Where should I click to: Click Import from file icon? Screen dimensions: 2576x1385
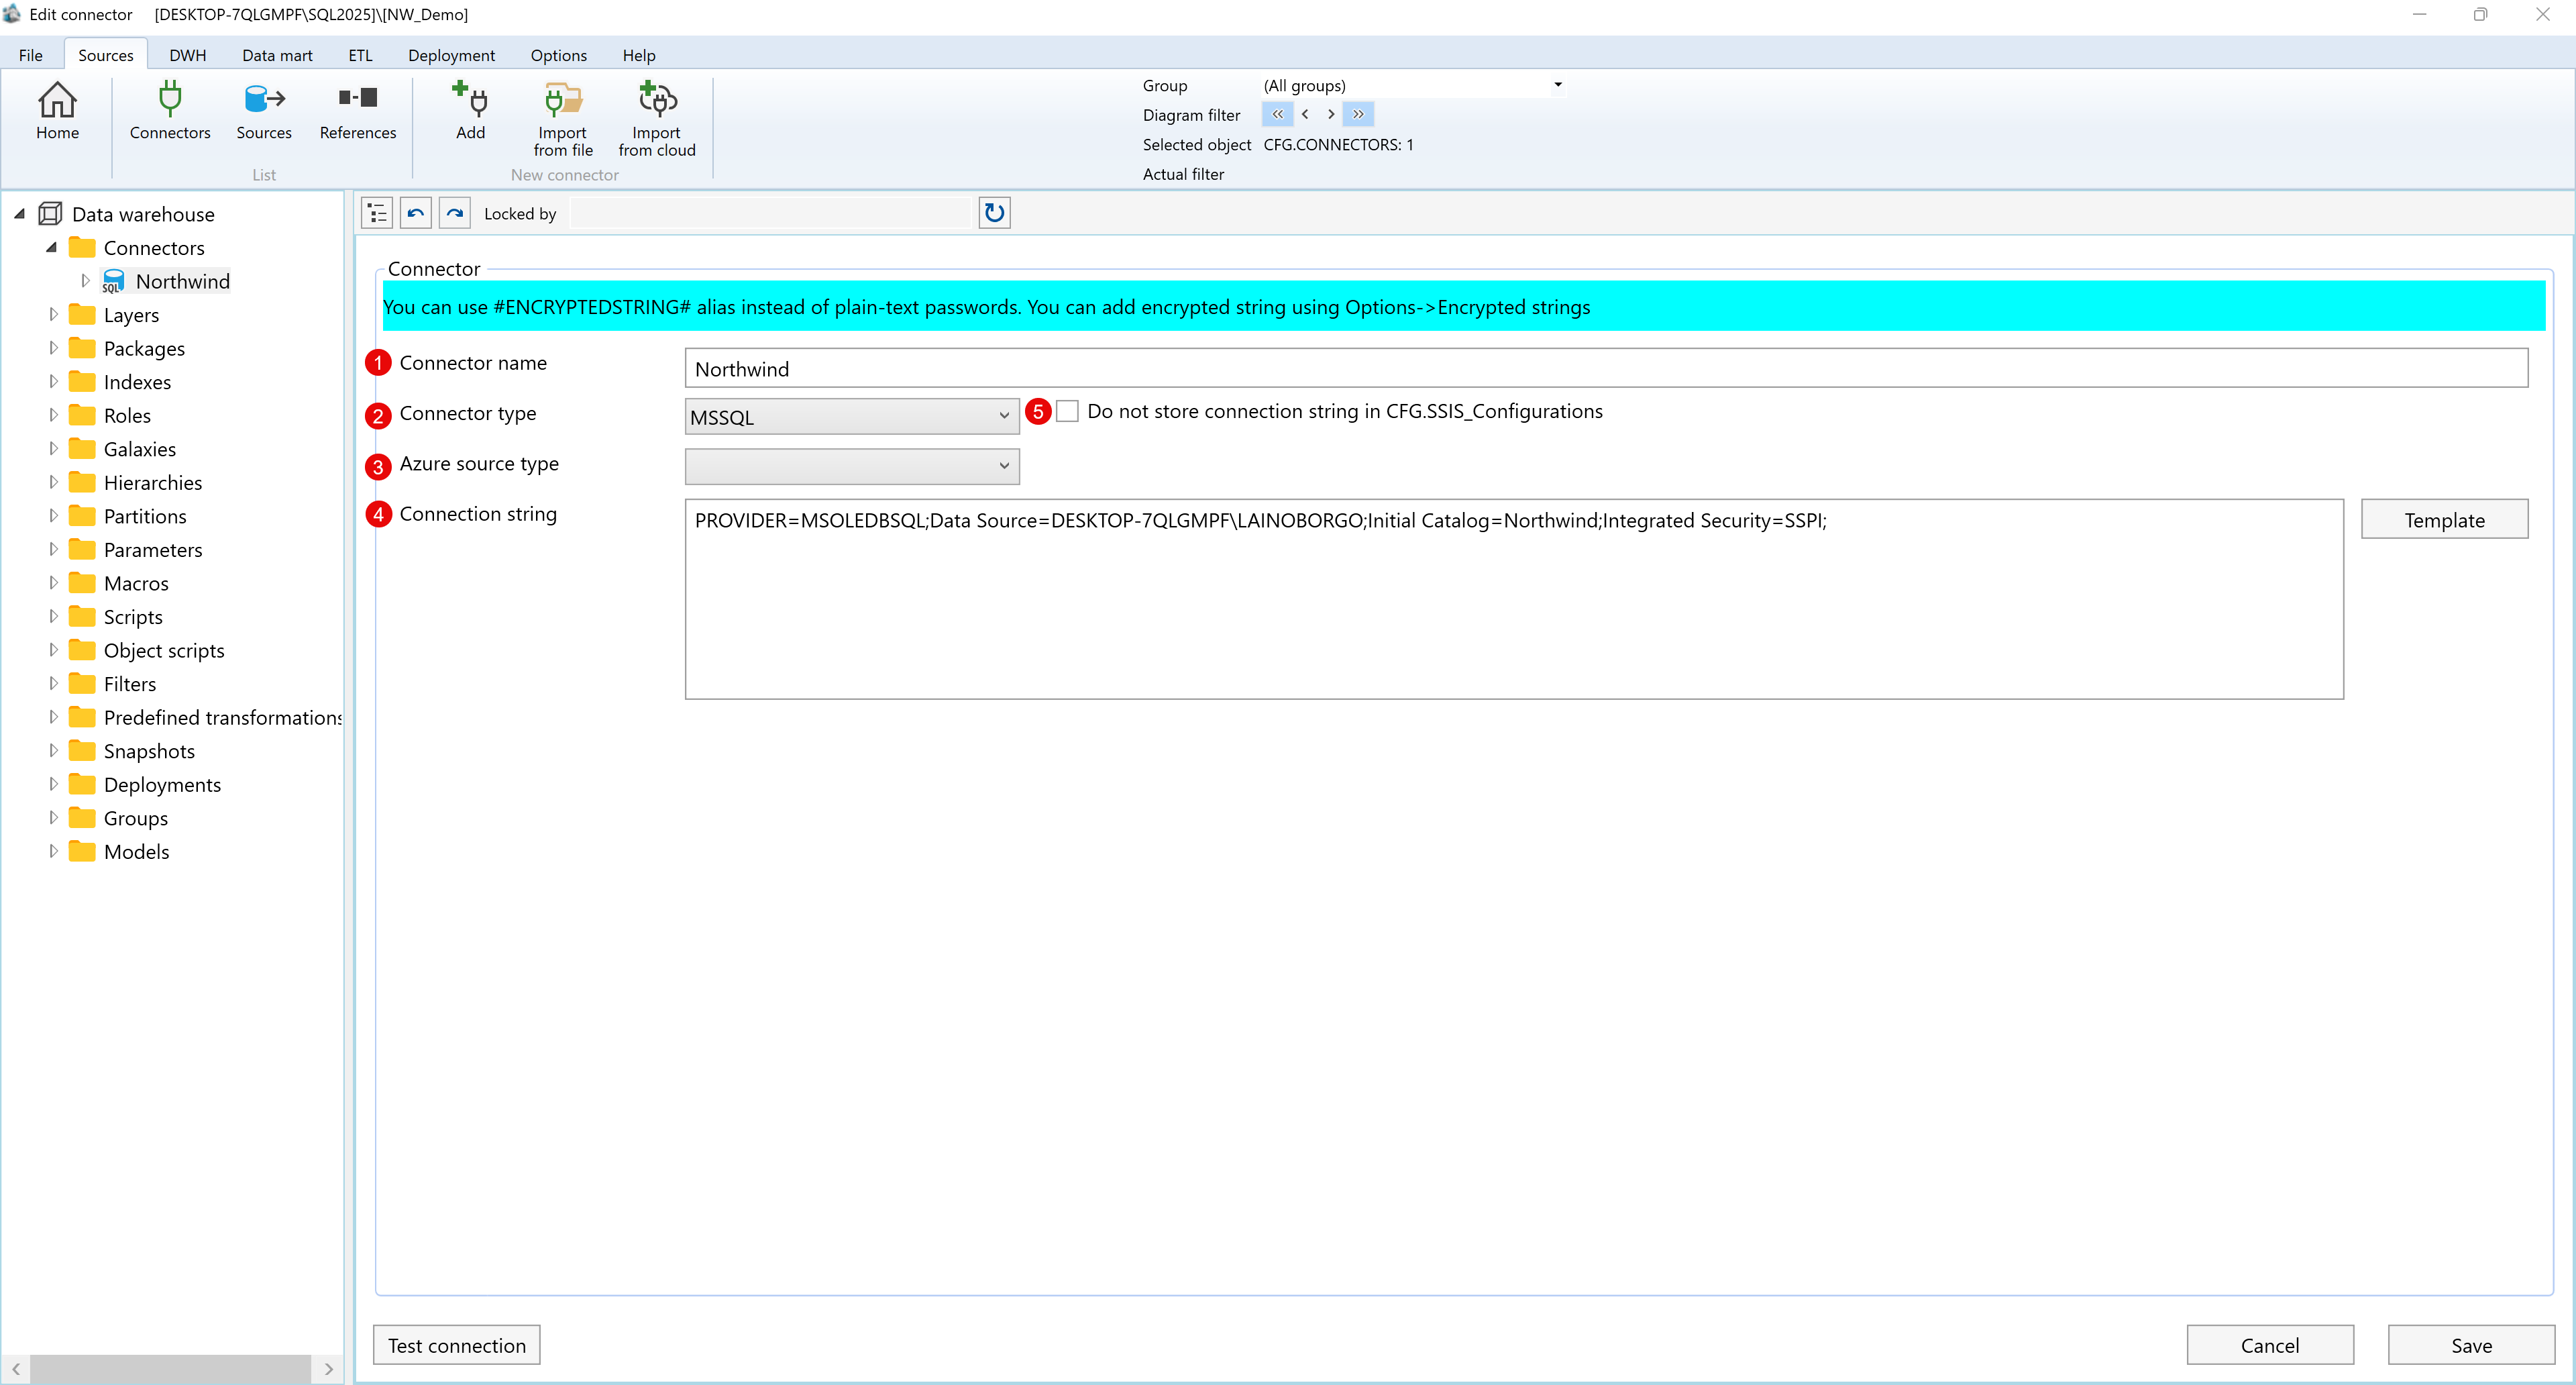pos(563,118)
